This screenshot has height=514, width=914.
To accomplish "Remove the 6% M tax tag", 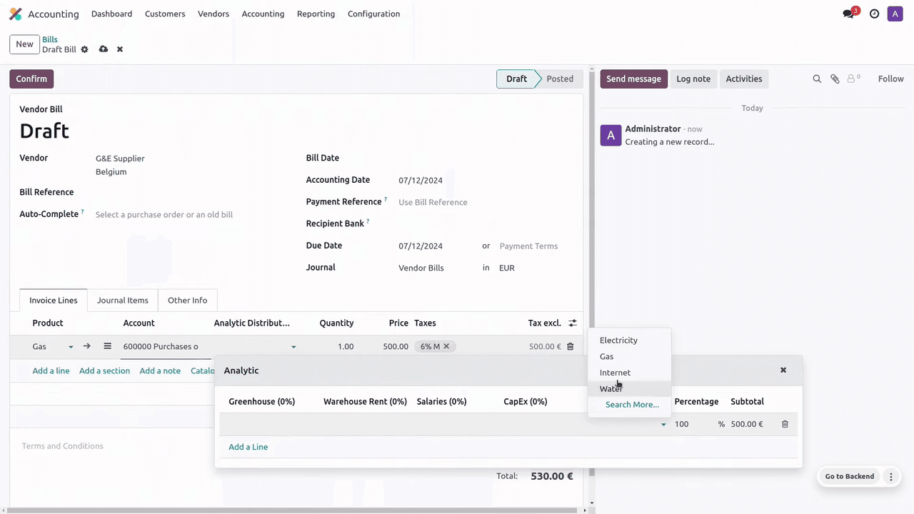I will pyautogui.click(x=446, y=346).
